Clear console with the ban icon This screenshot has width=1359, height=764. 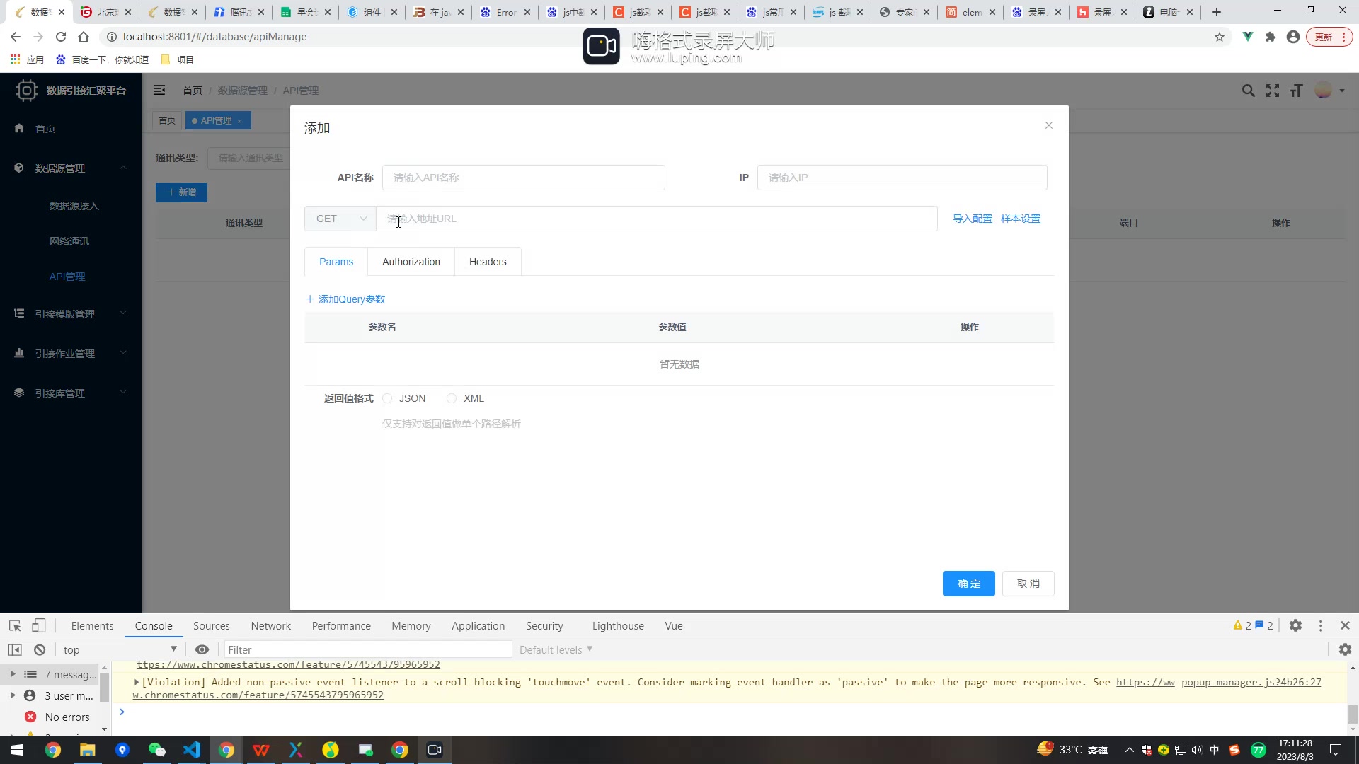(40, 650)
